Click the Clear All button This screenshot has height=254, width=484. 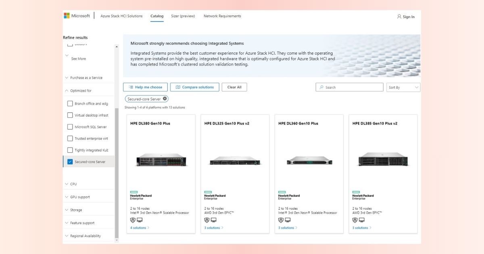click(234, 87)
